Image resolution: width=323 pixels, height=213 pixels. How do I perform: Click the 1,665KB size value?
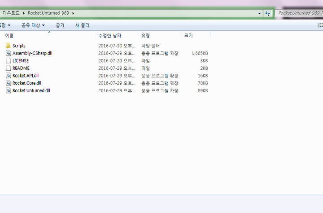point(200,53)
